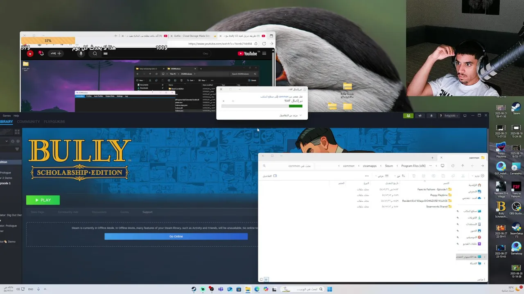Open Gallery in Explorer sidebar
524x294 pixels.
[x=475, y=192]
